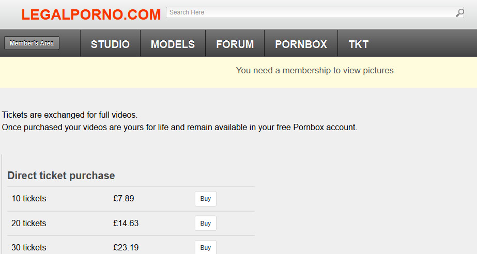
Task: Click the "Direct ticket purchase" heading
Action: [61, 176]
